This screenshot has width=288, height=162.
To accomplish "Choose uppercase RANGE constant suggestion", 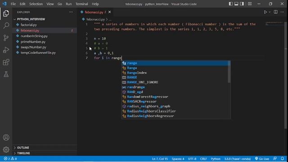I will pyautogui.click(x=175, y=77).
